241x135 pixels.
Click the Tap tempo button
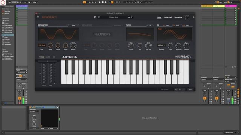tap(9, 2)
